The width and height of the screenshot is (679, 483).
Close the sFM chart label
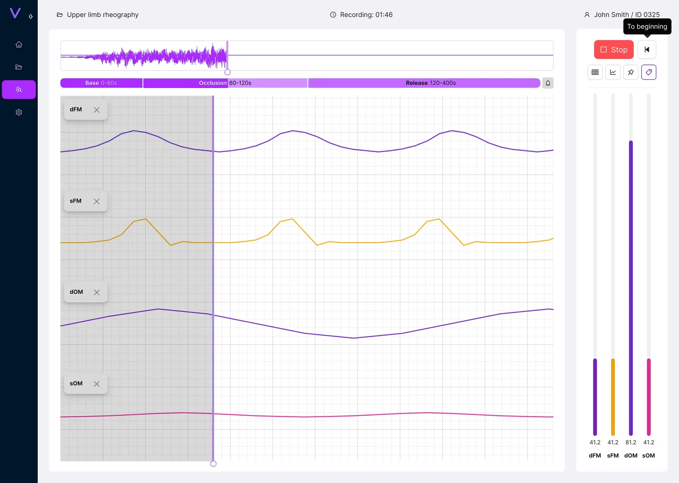pyautogui.click(x=97, y=202)
